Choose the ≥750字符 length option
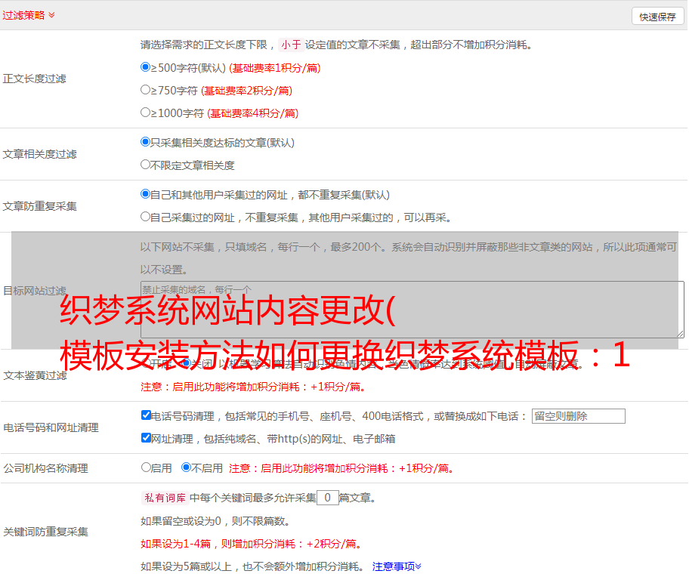689x580 pixels. pyautogui.click(x=145, y=90)
